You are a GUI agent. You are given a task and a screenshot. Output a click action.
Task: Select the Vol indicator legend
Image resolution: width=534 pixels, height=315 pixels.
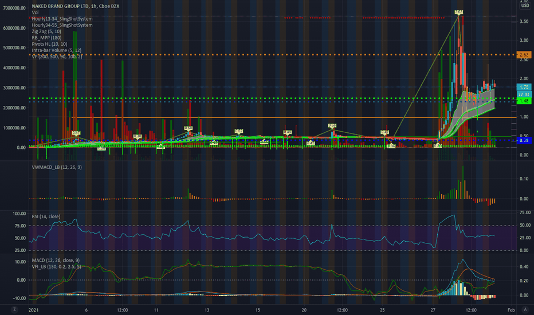point(35,13)
